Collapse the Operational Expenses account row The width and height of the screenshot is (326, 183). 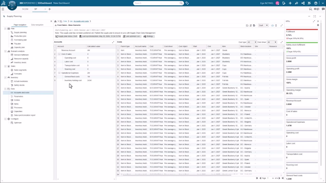[59, 73]
